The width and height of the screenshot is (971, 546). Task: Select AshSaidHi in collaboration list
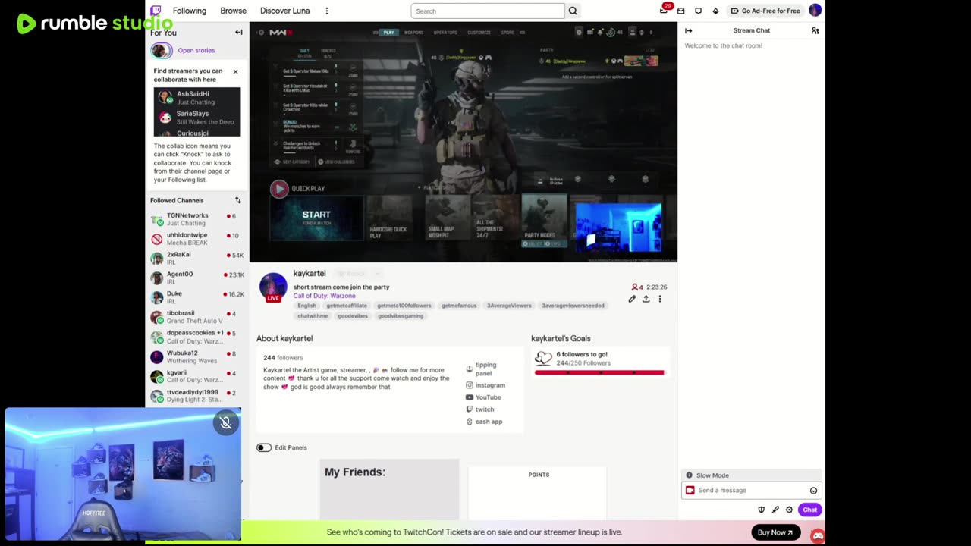point(197,98)
